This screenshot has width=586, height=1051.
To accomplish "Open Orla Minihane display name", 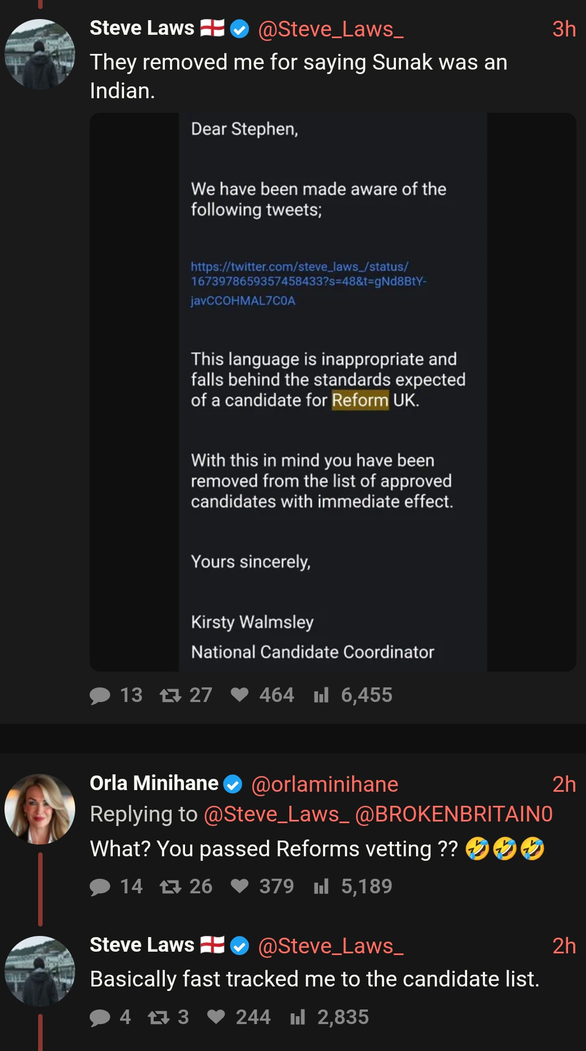I will pos(154,783).
